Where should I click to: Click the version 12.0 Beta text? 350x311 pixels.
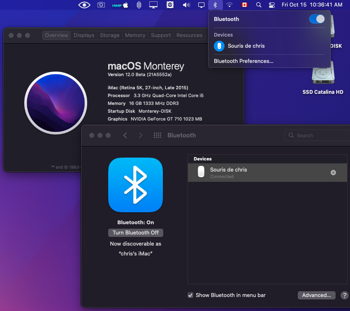[x=139, y=74]
